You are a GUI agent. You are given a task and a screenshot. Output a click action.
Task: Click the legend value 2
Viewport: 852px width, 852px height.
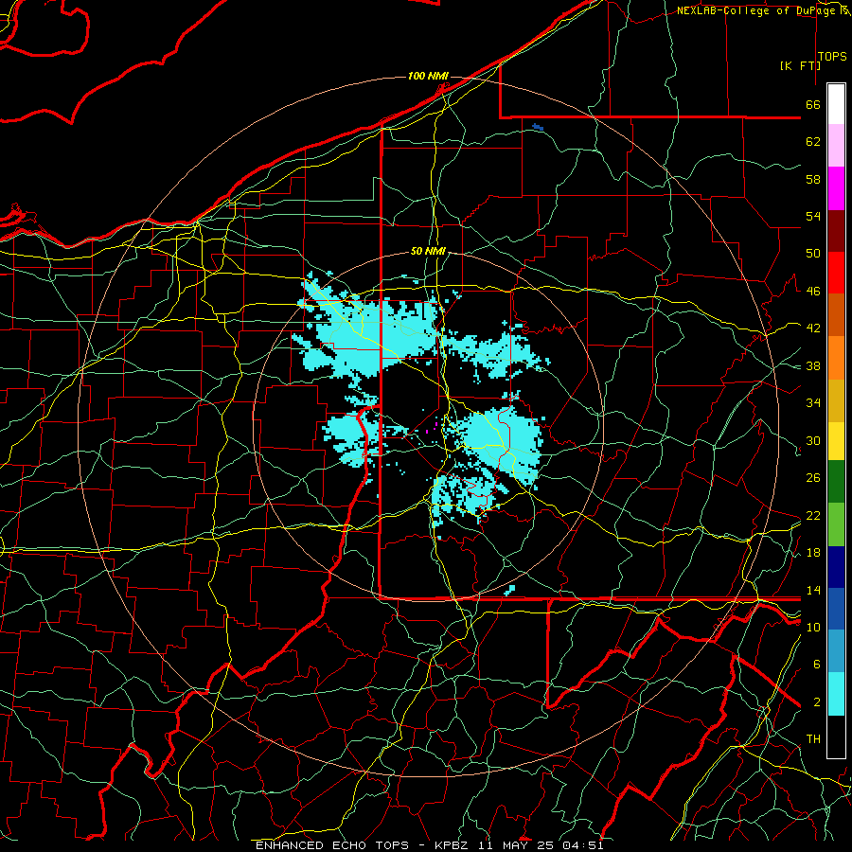pos(817,702)
